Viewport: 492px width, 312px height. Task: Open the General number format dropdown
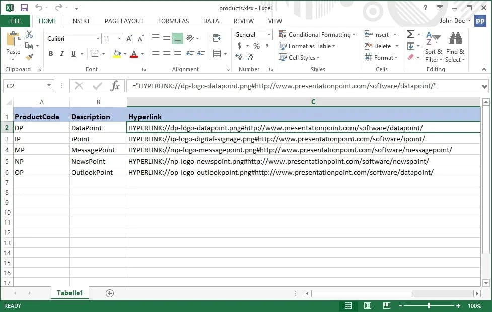click(x=269, y=34)
